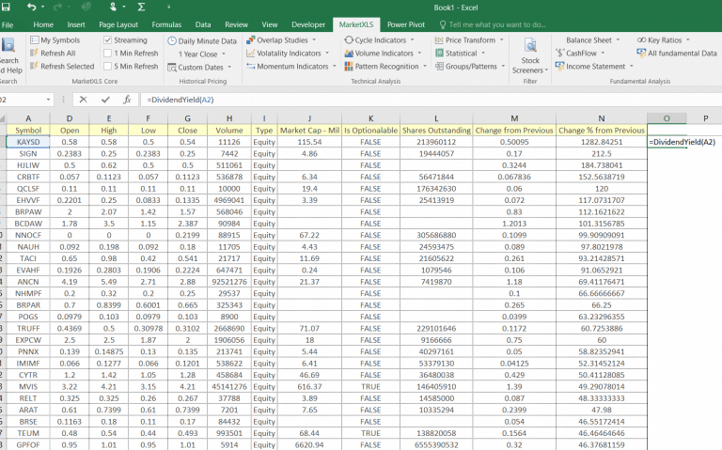Switch to the Review tab
The height and width of the screenshot is (450, 722).
(x=236, y=24)
